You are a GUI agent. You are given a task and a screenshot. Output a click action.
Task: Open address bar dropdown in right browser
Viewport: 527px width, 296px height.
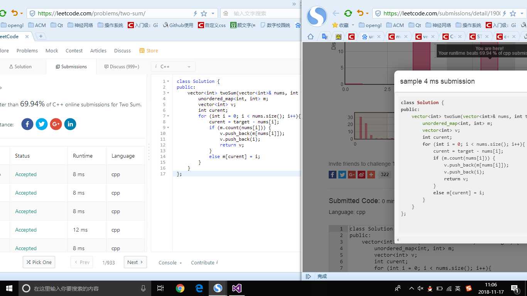[x=522, y=13]
